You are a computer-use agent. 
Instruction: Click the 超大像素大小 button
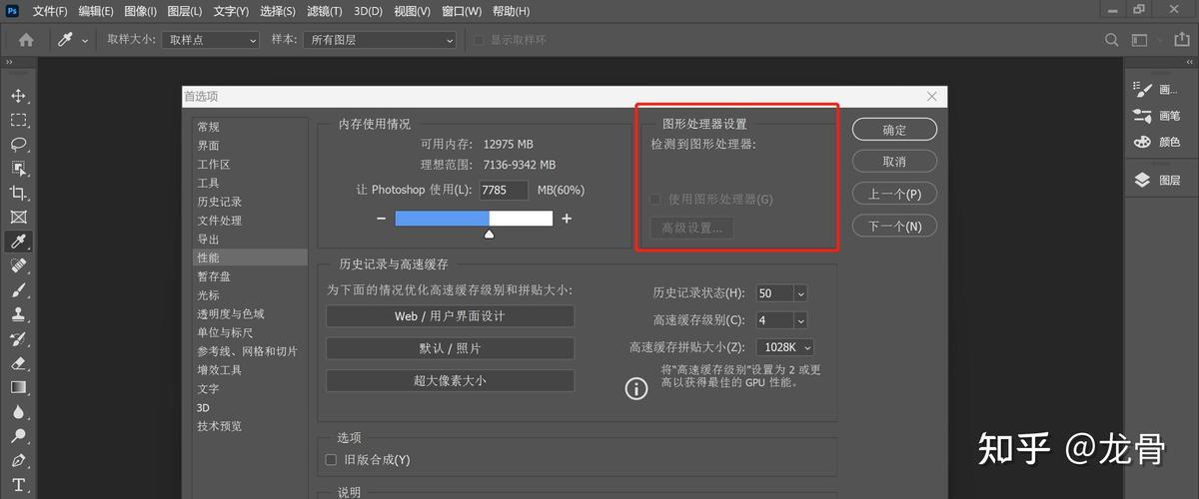pyautogui.click(x=450, y=380)
